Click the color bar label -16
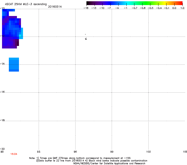The image size is (187, 165). [86, 8]
